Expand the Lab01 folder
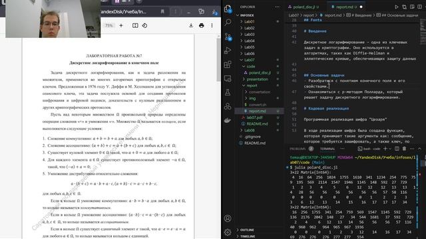Screen dimensions: 426x239 coord(249,21)
